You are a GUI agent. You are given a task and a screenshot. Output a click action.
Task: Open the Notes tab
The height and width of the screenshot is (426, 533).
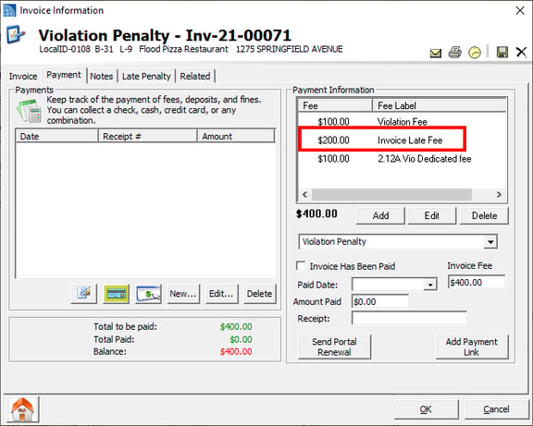tap(101, 77)
